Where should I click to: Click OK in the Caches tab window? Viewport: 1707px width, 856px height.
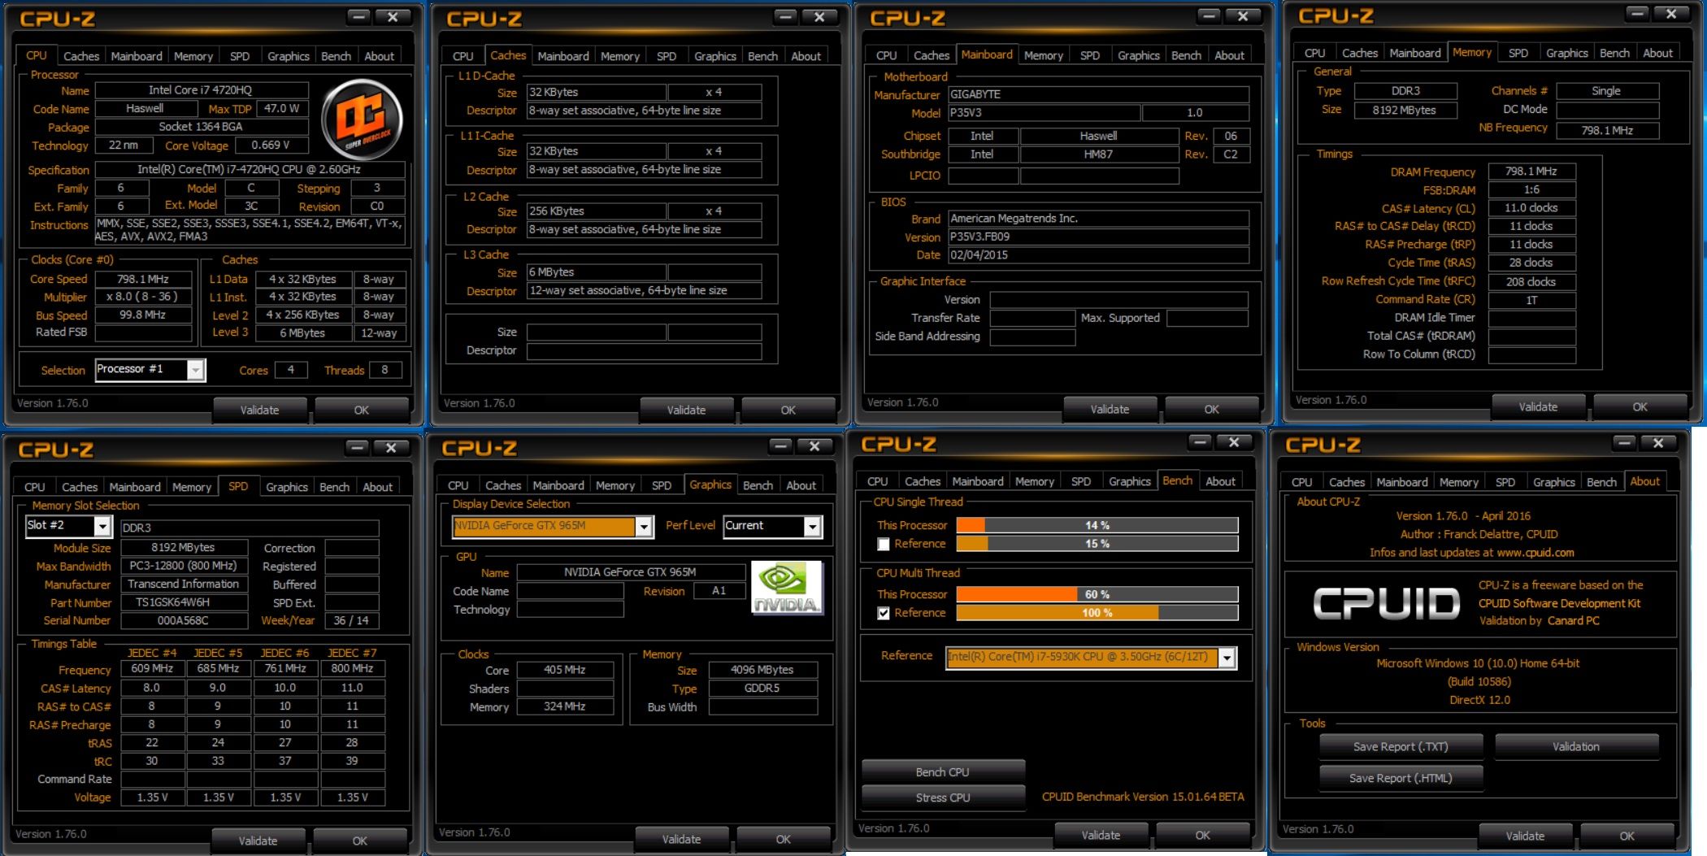(788, 410)
